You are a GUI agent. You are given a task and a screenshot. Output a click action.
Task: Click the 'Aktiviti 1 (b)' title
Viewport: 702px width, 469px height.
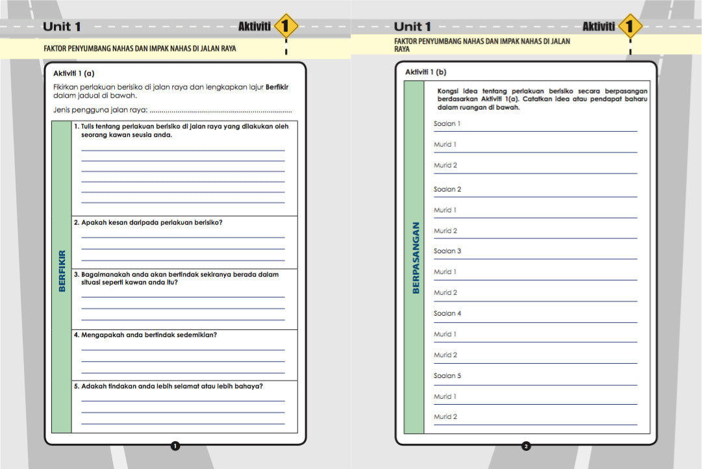coord(425,72)
